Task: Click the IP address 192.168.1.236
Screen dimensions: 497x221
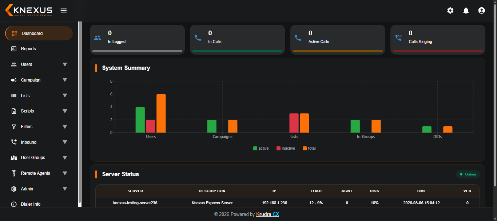Action: (x=275, y=203)
